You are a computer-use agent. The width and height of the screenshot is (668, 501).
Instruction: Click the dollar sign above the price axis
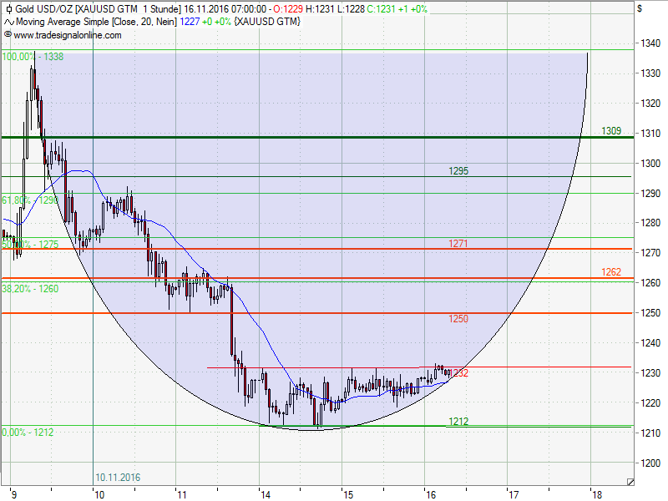(640, 8)
